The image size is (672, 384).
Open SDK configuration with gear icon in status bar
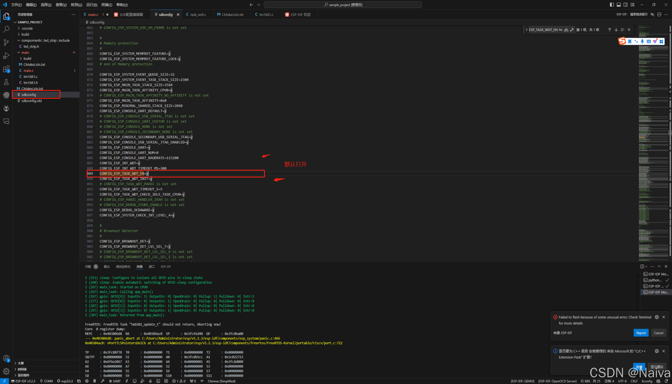coord(87,381)
